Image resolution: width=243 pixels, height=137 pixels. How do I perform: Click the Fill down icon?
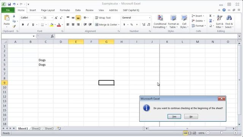point(210,21)
